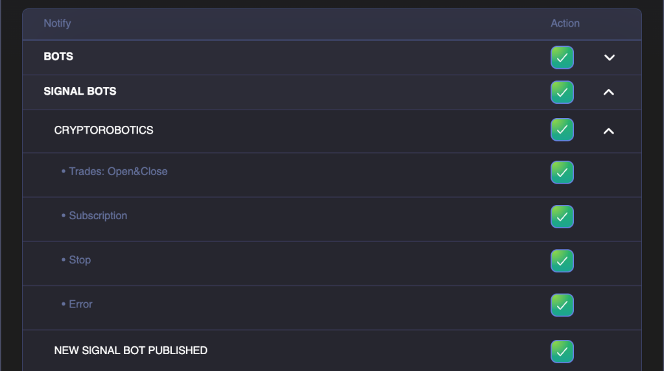
Task: Disable the SIGNAL BOTS checkbox
Action: (x=562, y=92)
